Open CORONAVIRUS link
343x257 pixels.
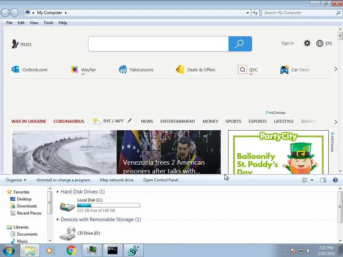[x=69, y=121]
